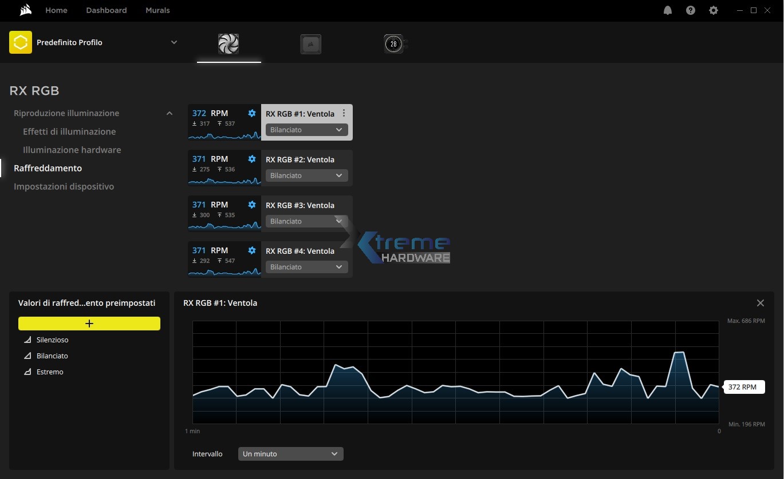Click the gear icon on the RX RGB #3 RPM tile
784x479 pixels.
252,205
